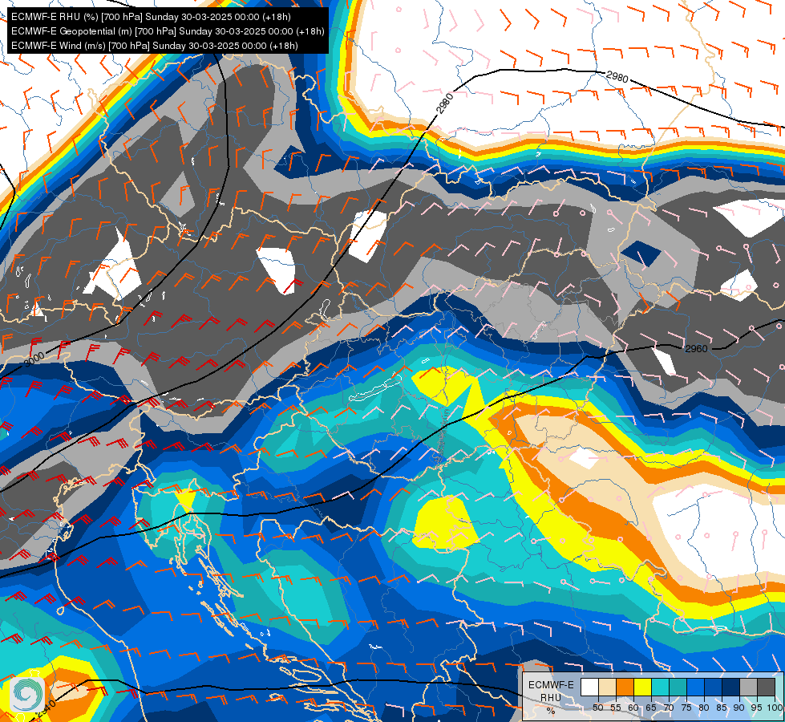
Task: Pick the beige 50-55% legend swatch
Action: (607, 687)
